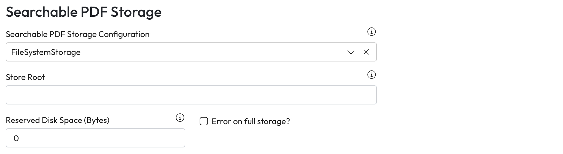Focus the empty Store Root text field
The height and width of the screenshot is (154, 563).
point(191,95)
